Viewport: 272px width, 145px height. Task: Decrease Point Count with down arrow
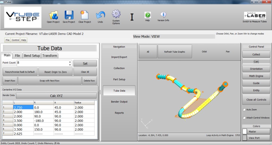coord(70,65)
